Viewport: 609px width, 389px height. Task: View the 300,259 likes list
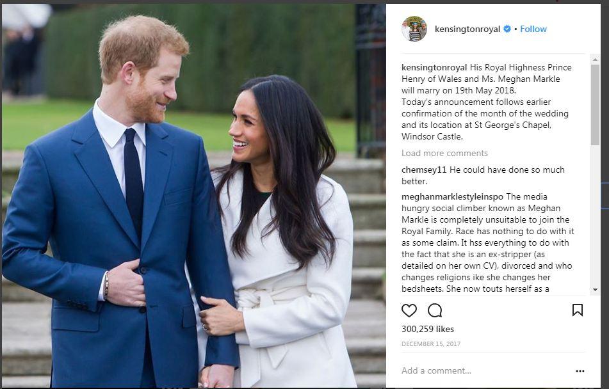(427, 329)
